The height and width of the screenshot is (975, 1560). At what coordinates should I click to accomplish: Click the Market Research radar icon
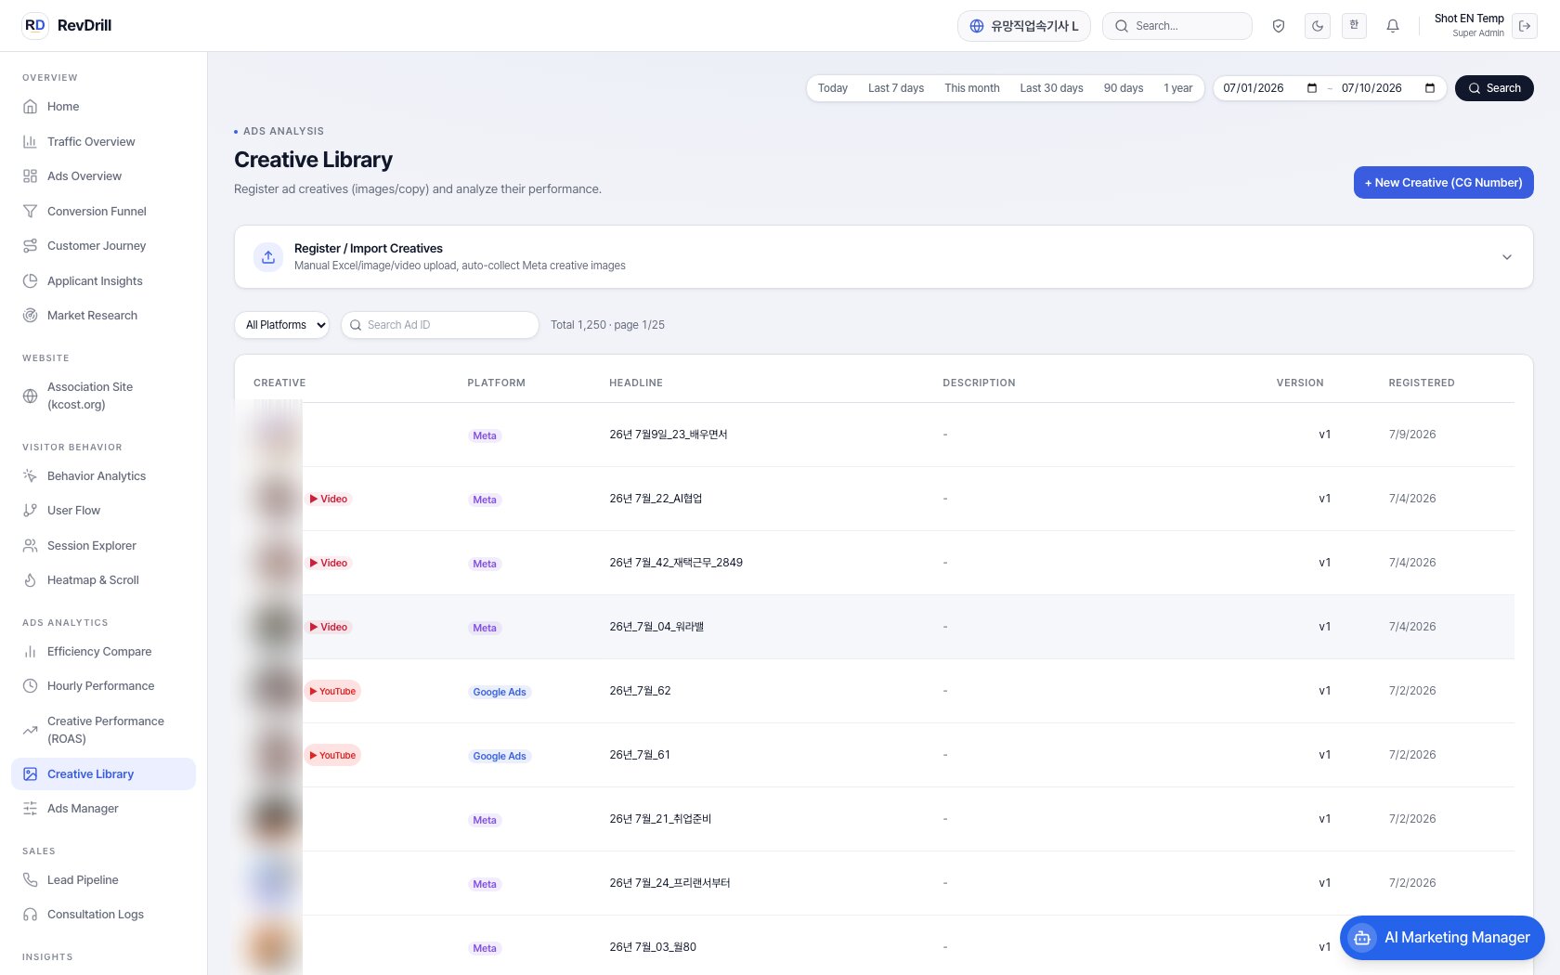click(x=30, y=316)
